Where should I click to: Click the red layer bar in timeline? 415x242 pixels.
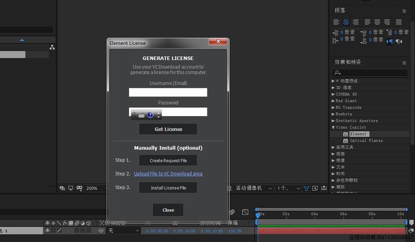331,231
